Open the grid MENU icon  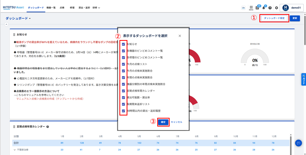pyautogui.click(x=251, y=8)
